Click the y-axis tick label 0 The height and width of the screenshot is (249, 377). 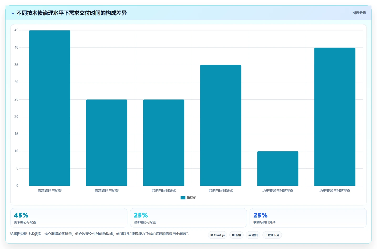[17, 186]
